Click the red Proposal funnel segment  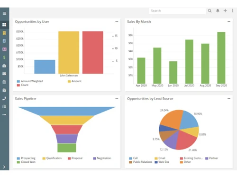point(67,130)
